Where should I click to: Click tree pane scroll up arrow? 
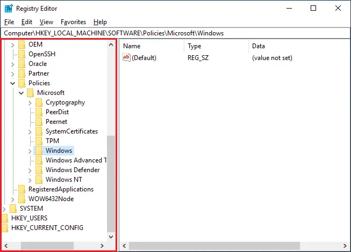tap(111, 45)
